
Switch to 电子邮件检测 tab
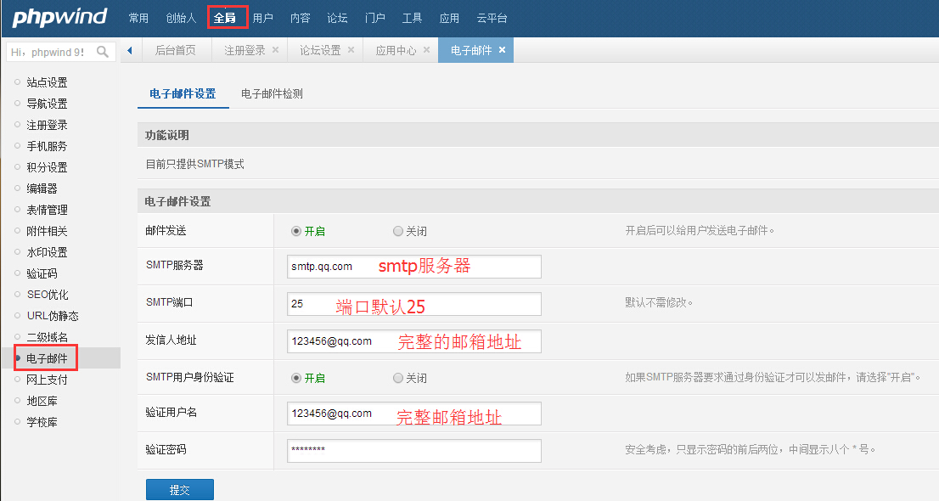[x=272, y=94]
